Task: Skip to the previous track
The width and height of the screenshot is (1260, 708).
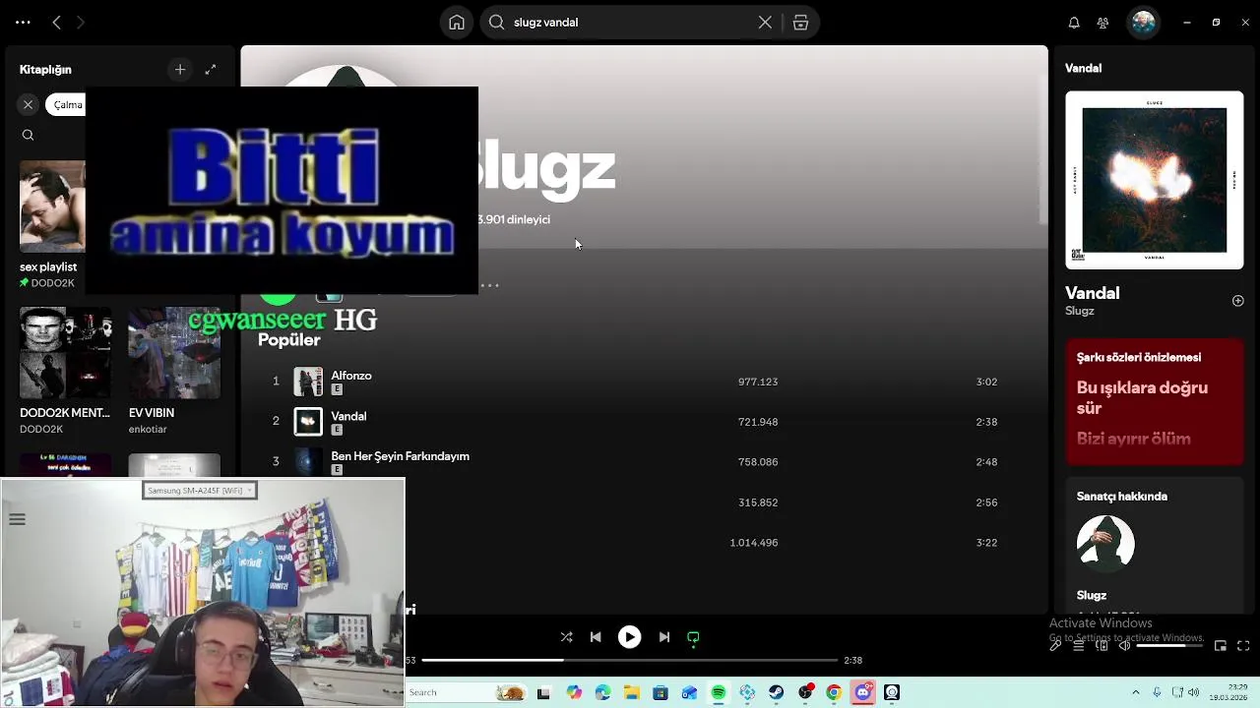Action: [596, 637]
